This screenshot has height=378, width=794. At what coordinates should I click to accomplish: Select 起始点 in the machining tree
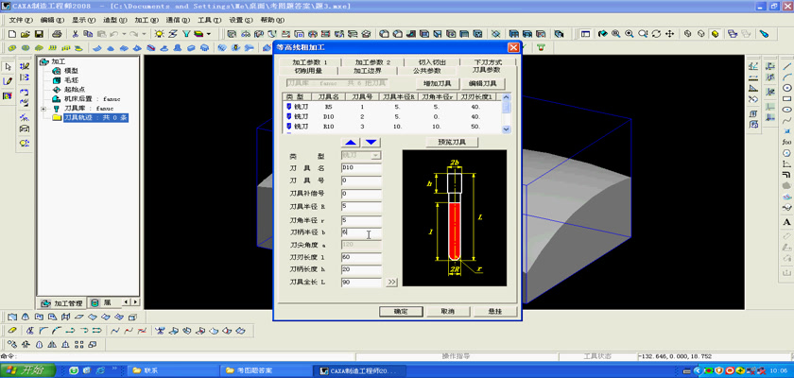[75, 90]
